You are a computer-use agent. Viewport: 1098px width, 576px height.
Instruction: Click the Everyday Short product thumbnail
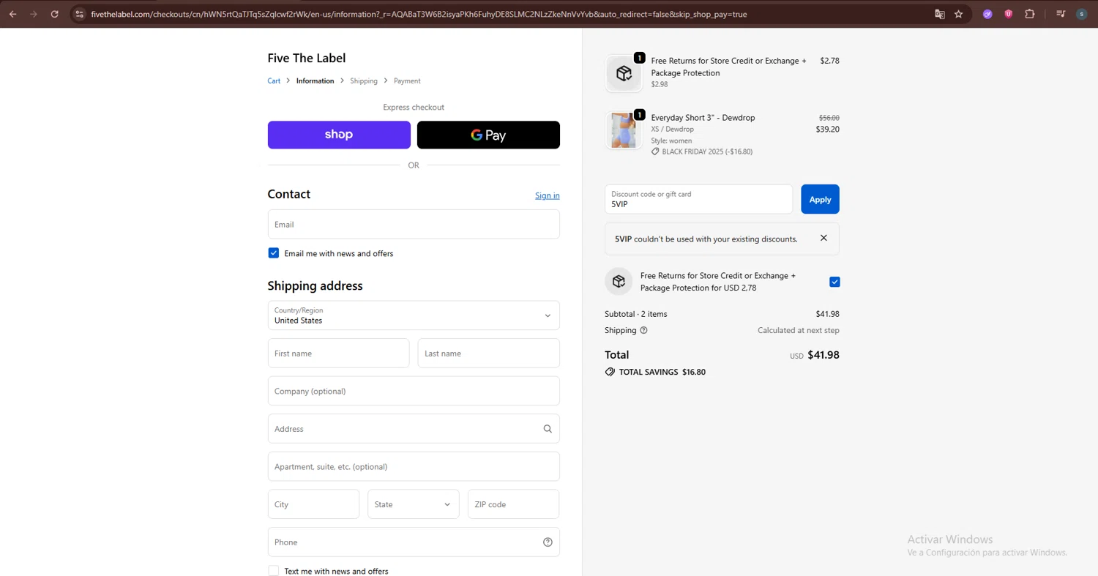pyautogui.click(x=624, y=130)
